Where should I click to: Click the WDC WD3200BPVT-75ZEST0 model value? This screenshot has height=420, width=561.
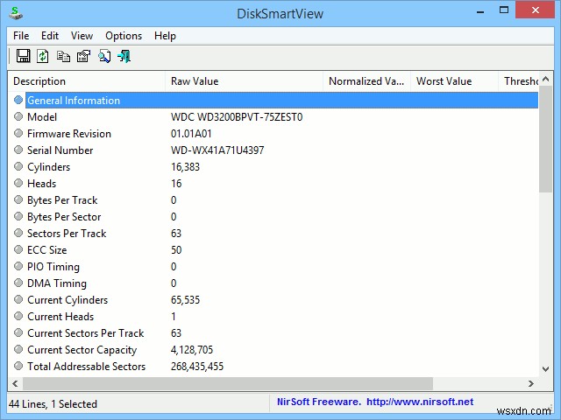[237, 116]
